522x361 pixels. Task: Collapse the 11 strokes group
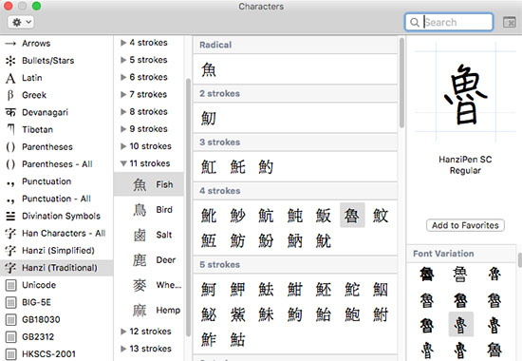point(123,163)
